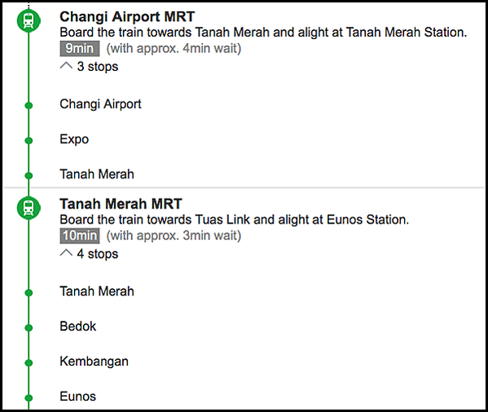Click the 10min duration badge

(80, 235)
